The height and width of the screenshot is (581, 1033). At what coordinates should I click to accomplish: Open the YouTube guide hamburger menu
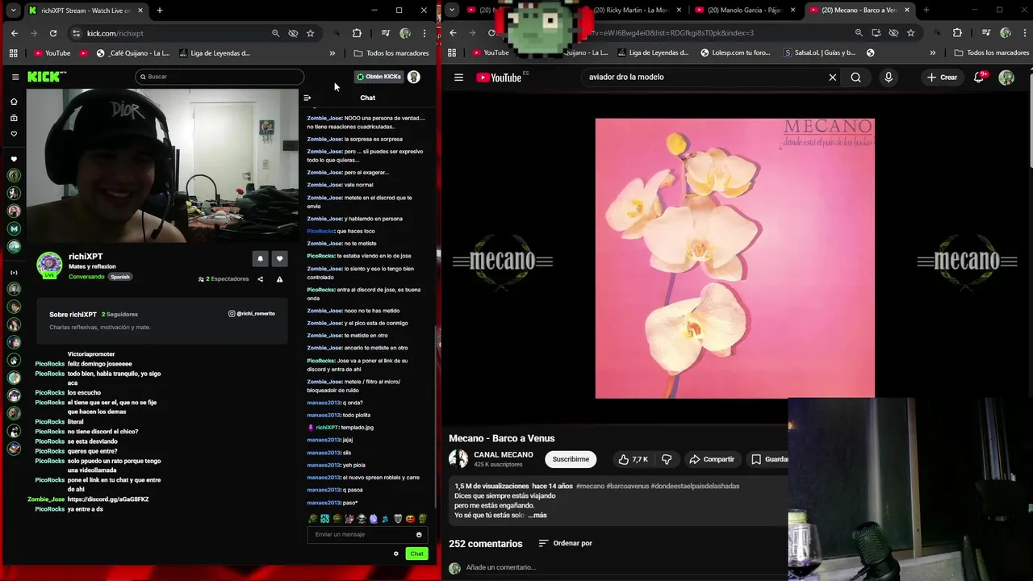[x=458, y=77]
